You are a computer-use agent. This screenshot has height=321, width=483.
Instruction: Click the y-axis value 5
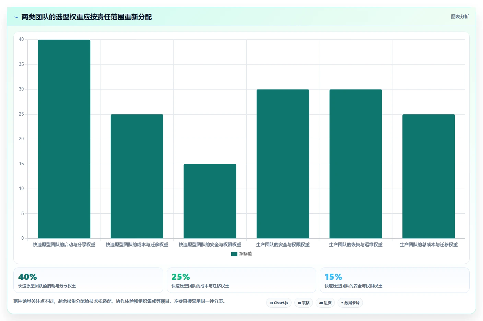tap(23, 213)
